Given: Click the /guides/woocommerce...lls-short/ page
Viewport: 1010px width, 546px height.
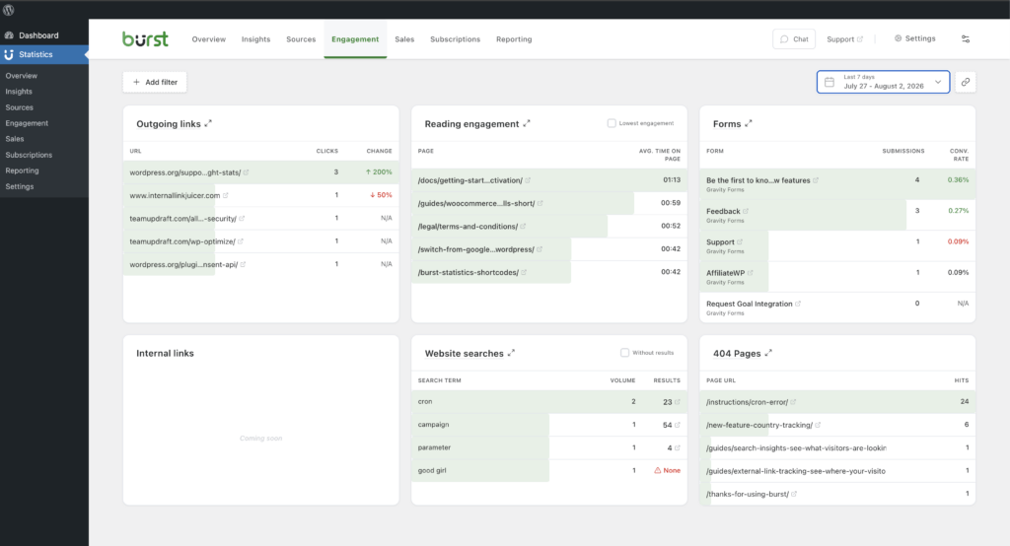Looking at the screenshot, I should 476,203.
